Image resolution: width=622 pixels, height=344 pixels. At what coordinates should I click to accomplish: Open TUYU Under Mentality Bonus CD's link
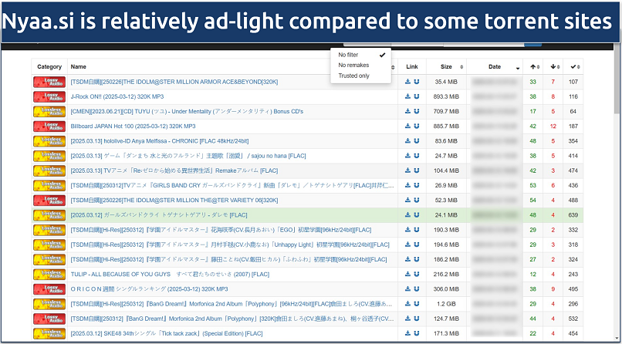(x=187, y=111)
